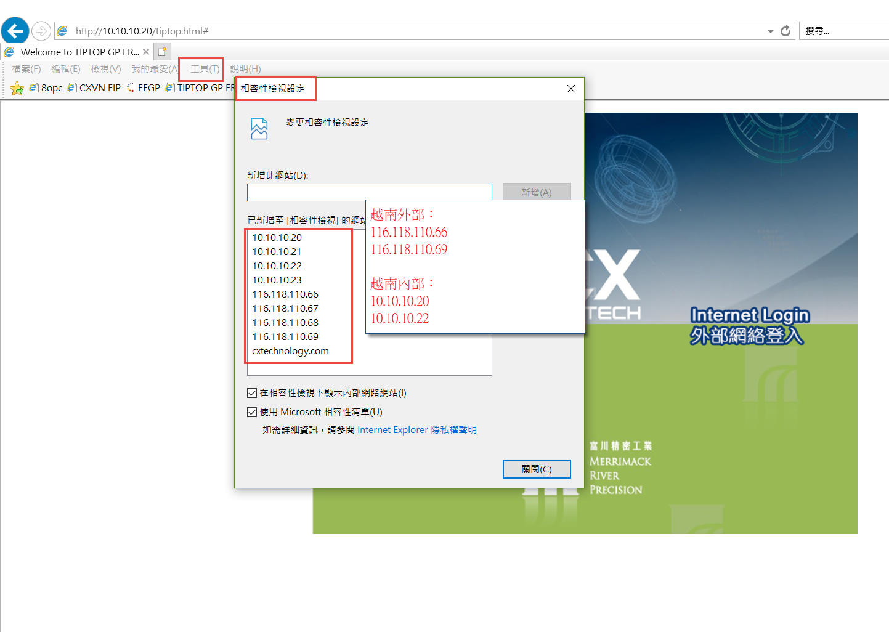Image resolution: width=889 pixels, height=632 pixels.
Task: Open the 8opc bookmark
Action: 46,88
